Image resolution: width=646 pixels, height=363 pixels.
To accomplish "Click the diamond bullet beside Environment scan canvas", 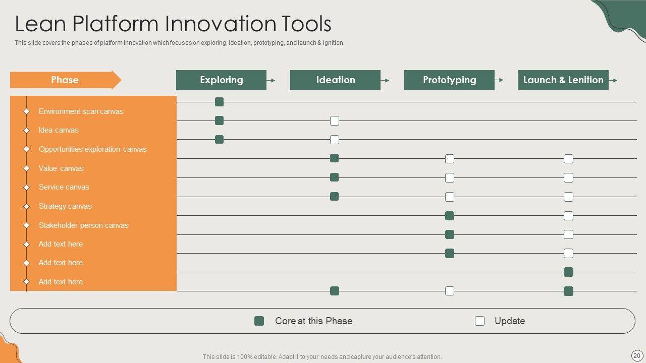I will click(27, 111).
